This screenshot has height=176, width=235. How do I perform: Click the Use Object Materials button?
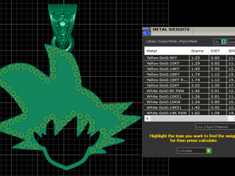click(x=215, y=127)
